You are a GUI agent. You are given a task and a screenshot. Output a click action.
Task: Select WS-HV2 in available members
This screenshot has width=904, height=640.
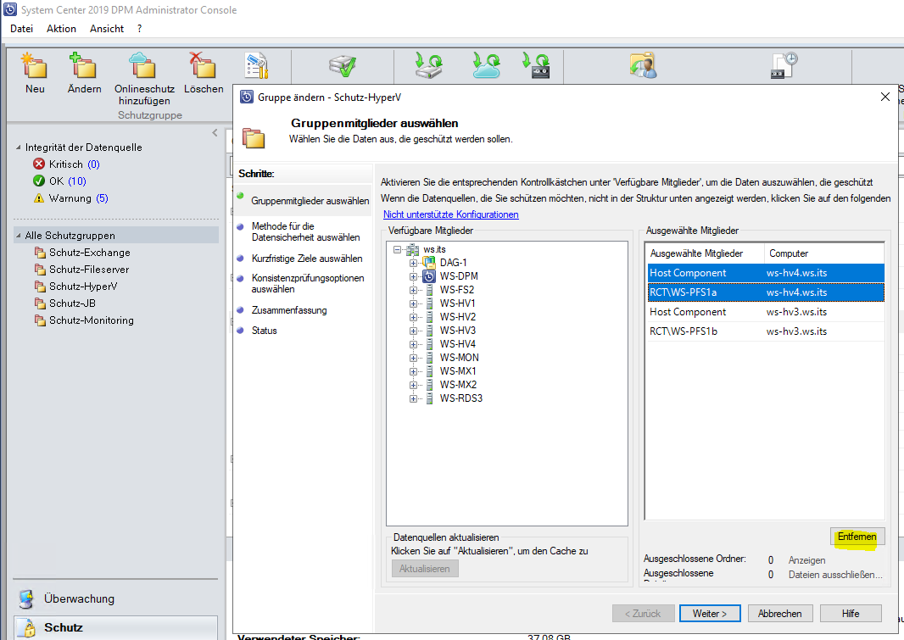click(457, 317)
